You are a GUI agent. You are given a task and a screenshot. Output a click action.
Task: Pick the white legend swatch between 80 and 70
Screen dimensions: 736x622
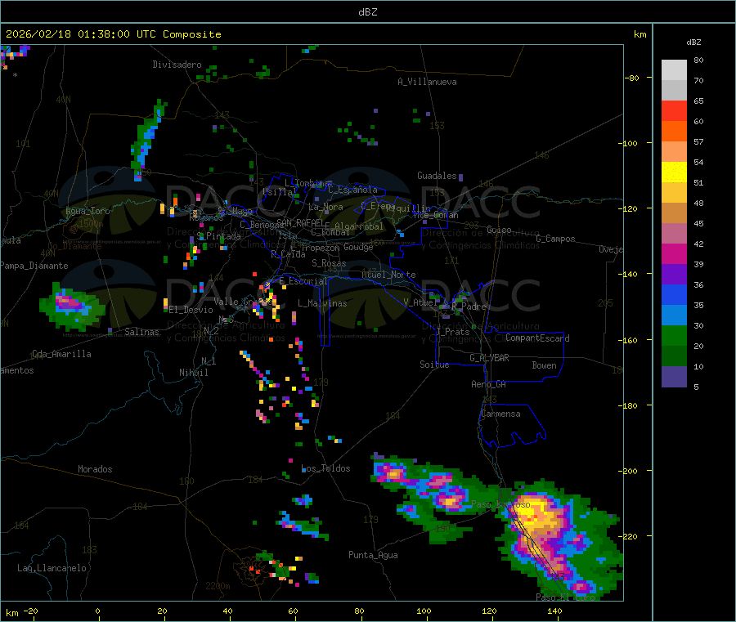click(x=674, y=70)
